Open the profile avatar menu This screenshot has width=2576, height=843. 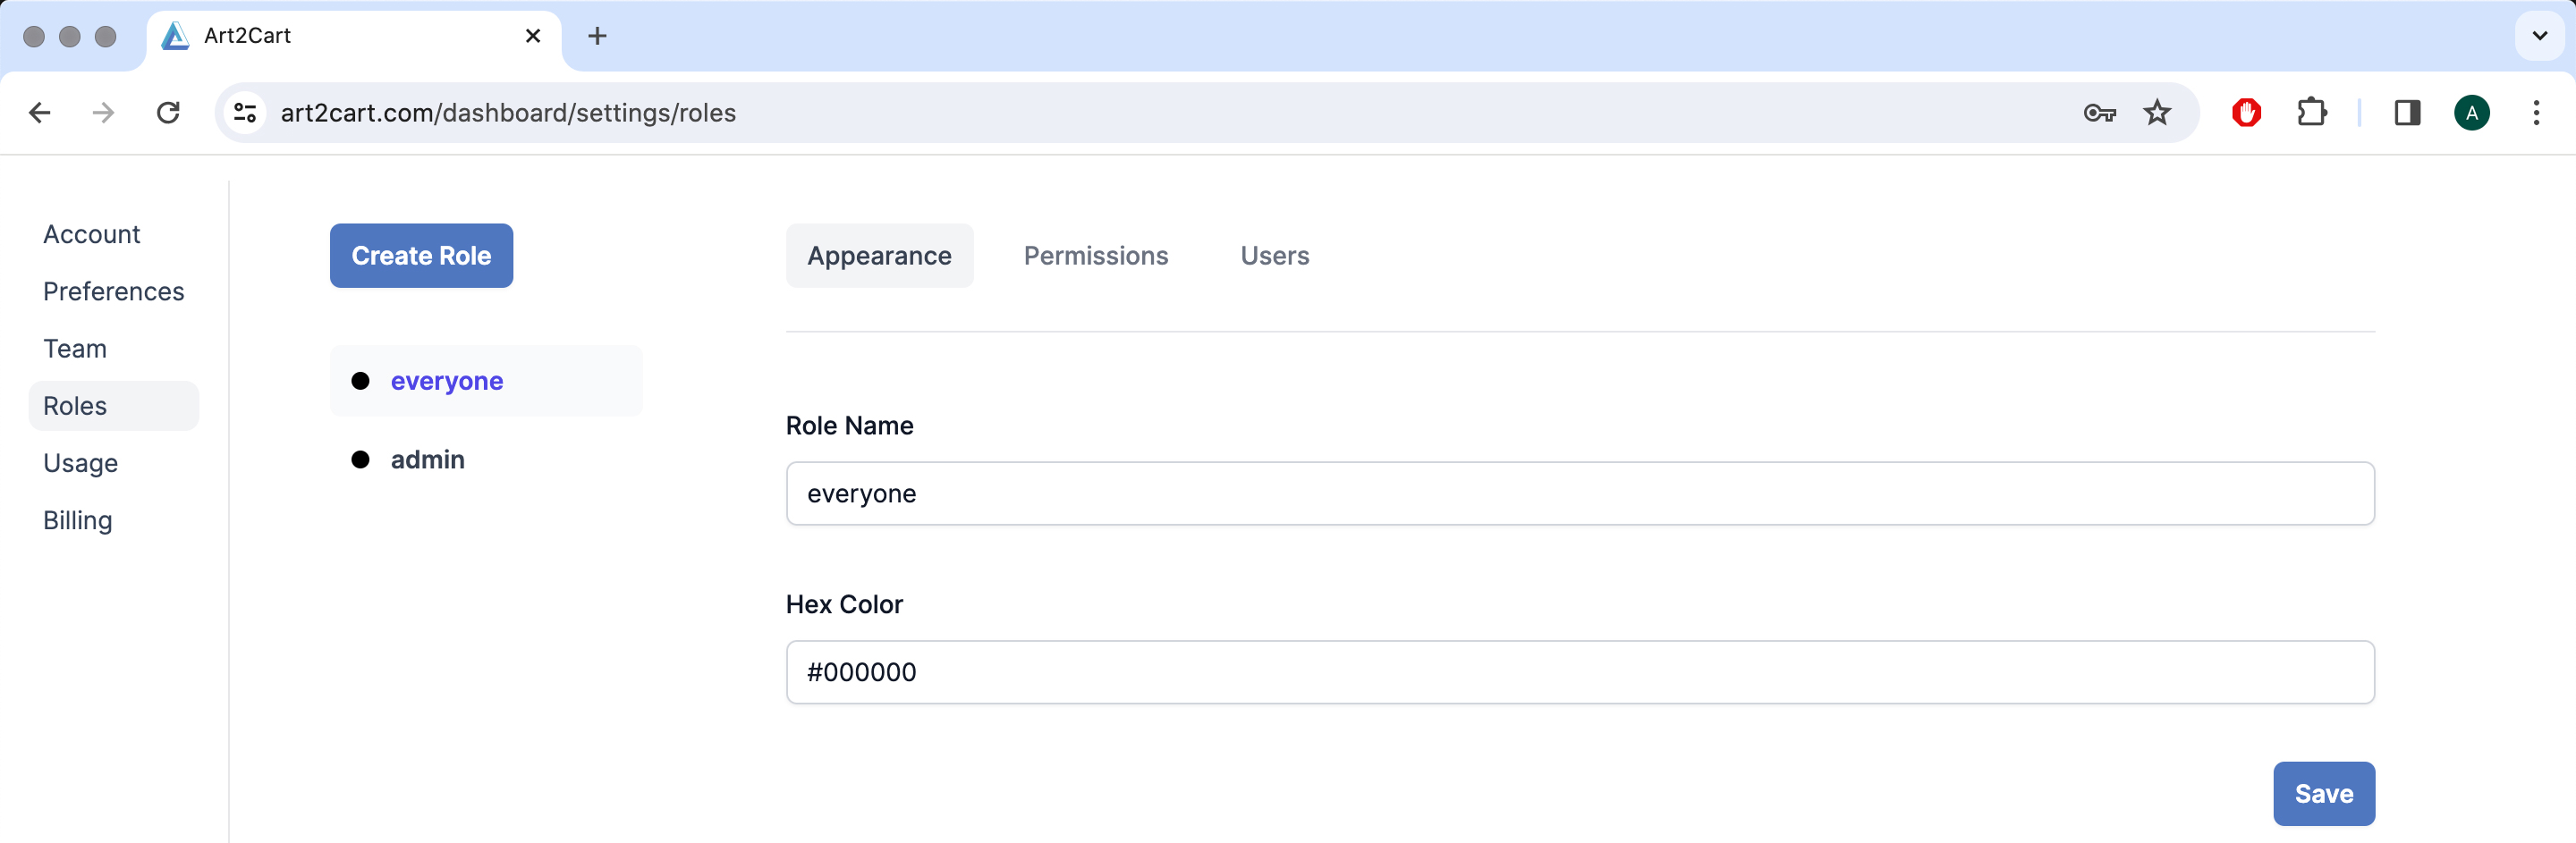tap(2471, 113)
